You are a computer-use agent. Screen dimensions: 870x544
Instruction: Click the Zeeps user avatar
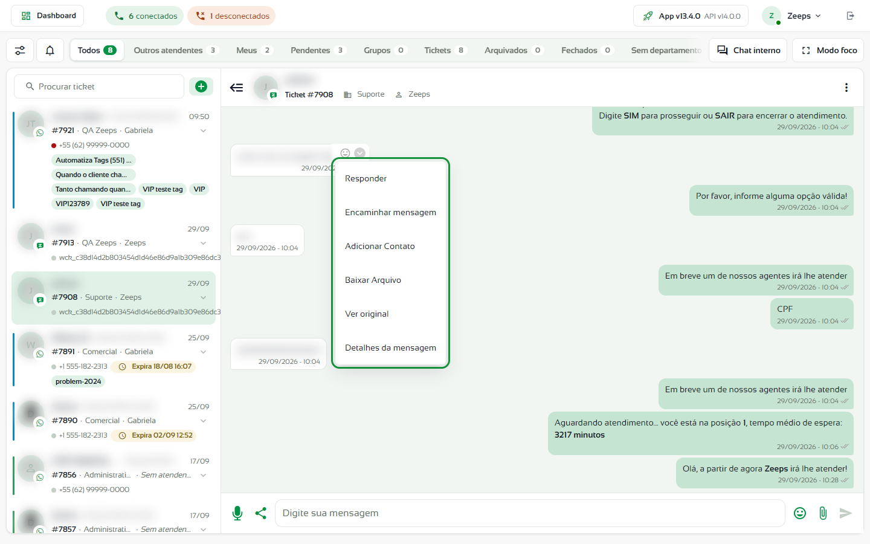point(772,16)
